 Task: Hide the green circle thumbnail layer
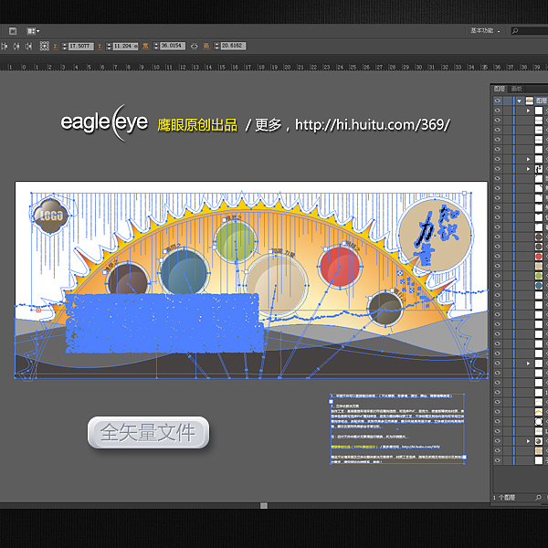(x=498, y=276)
